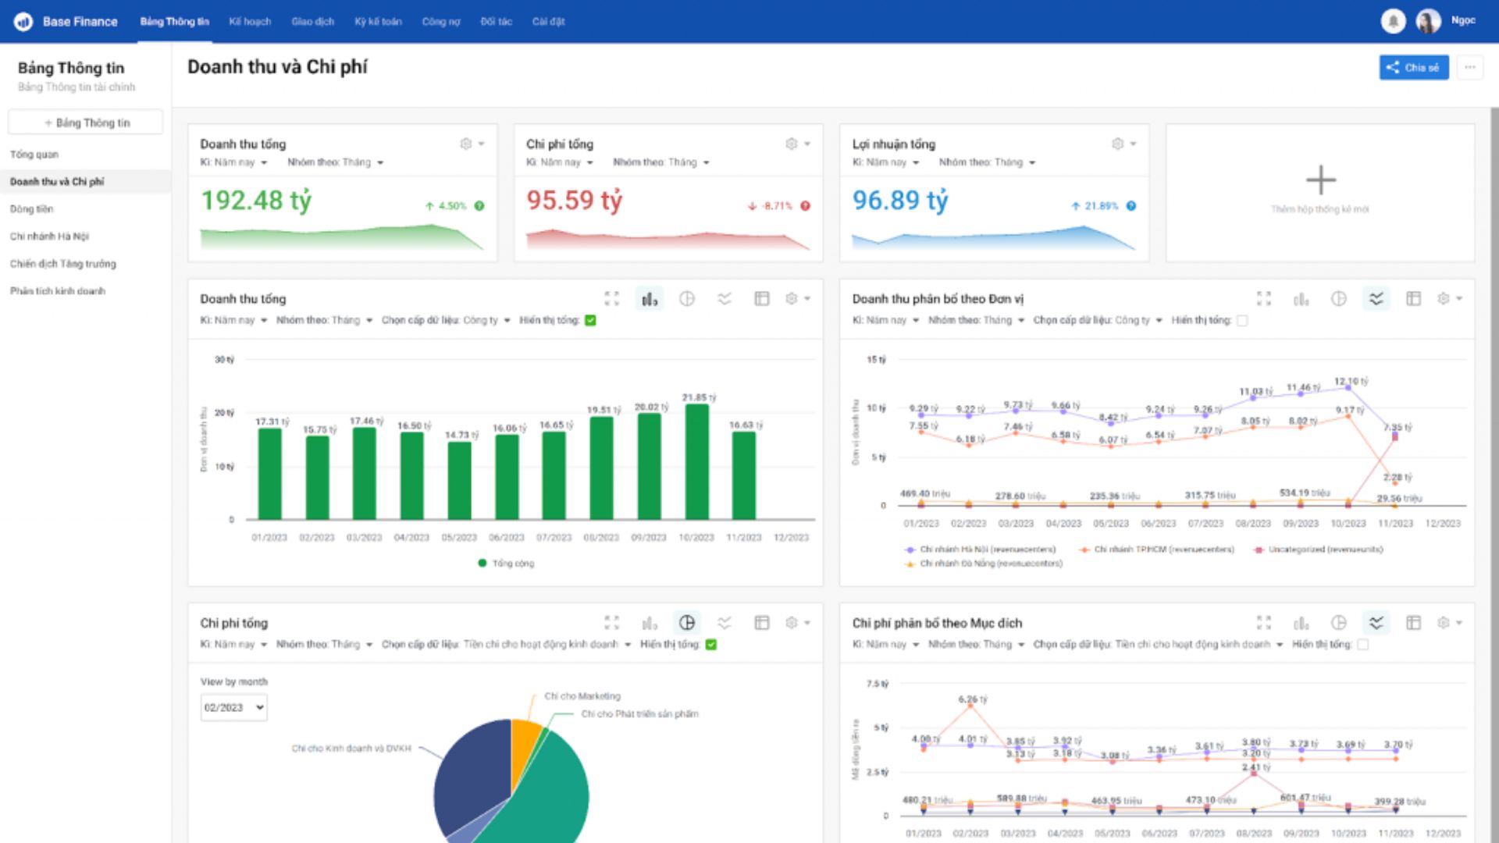
Task: Open gear settings on Lợi nhuận tổng card
Action: coord(1118,144)
